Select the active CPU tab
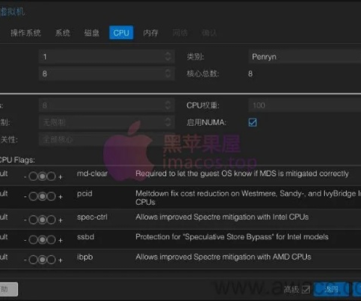The height and width of the screenshot is (301, 361). (x=121, y=33)
